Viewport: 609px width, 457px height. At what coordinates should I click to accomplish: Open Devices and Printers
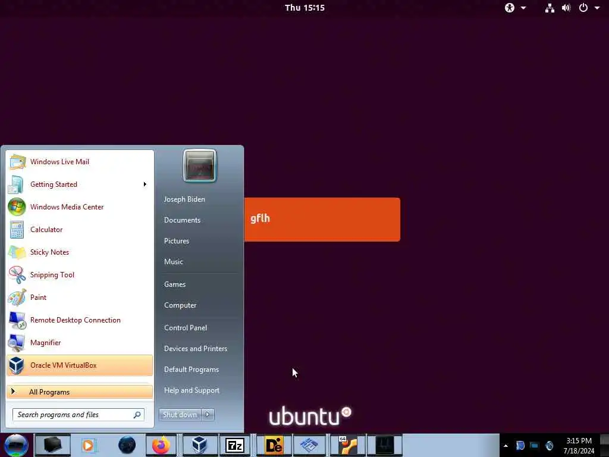coord(195,349)
